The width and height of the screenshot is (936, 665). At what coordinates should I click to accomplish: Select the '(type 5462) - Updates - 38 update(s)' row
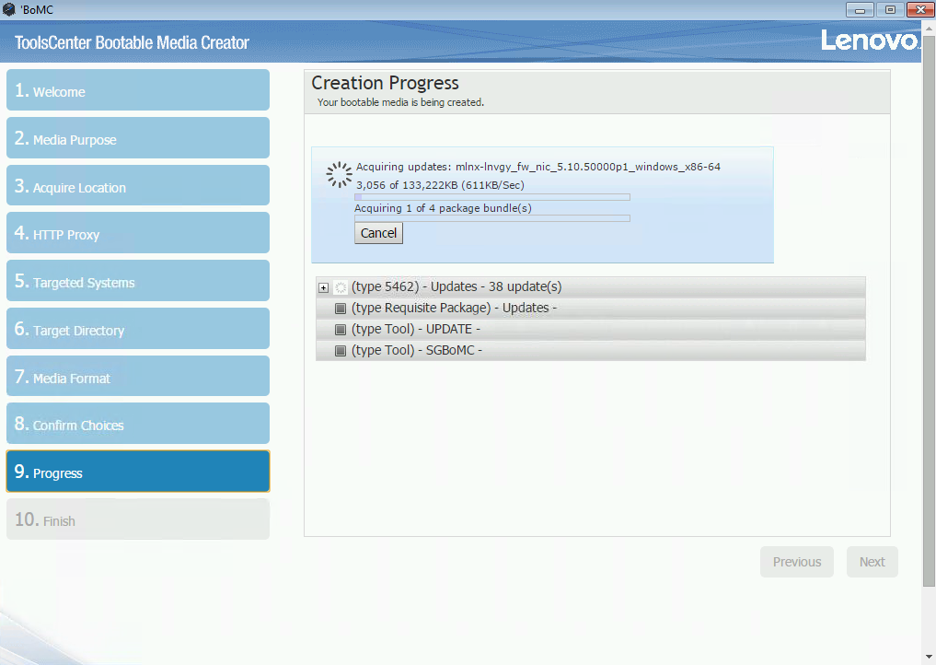tap(590, 287)
